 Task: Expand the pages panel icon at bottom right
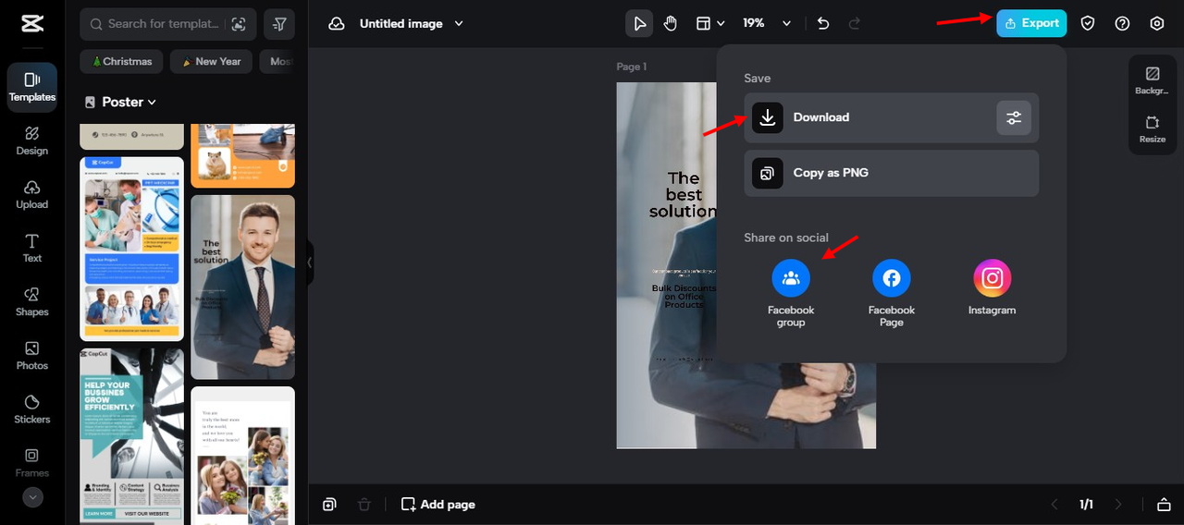click(1164, 504)
